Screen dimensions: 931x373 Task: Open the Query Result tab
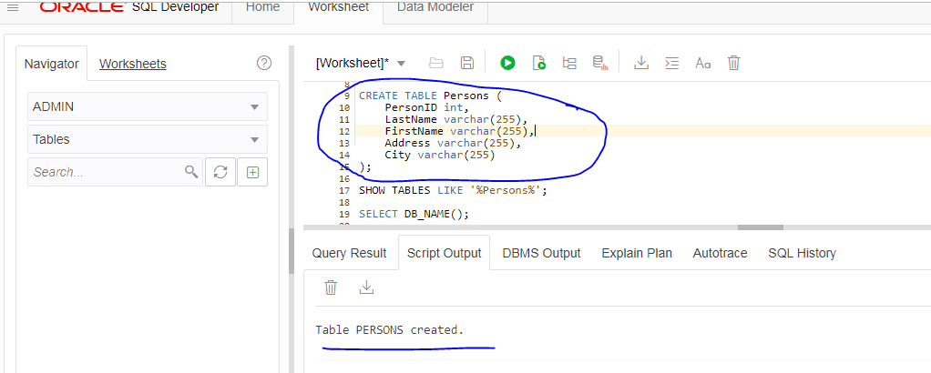[349, 253]
